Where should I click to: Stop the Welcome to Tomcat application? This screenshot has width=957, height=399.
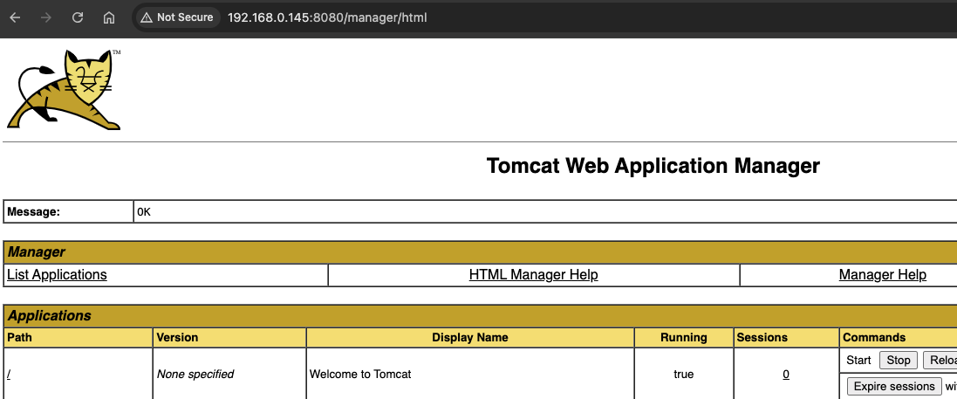(x=899, y=360)
